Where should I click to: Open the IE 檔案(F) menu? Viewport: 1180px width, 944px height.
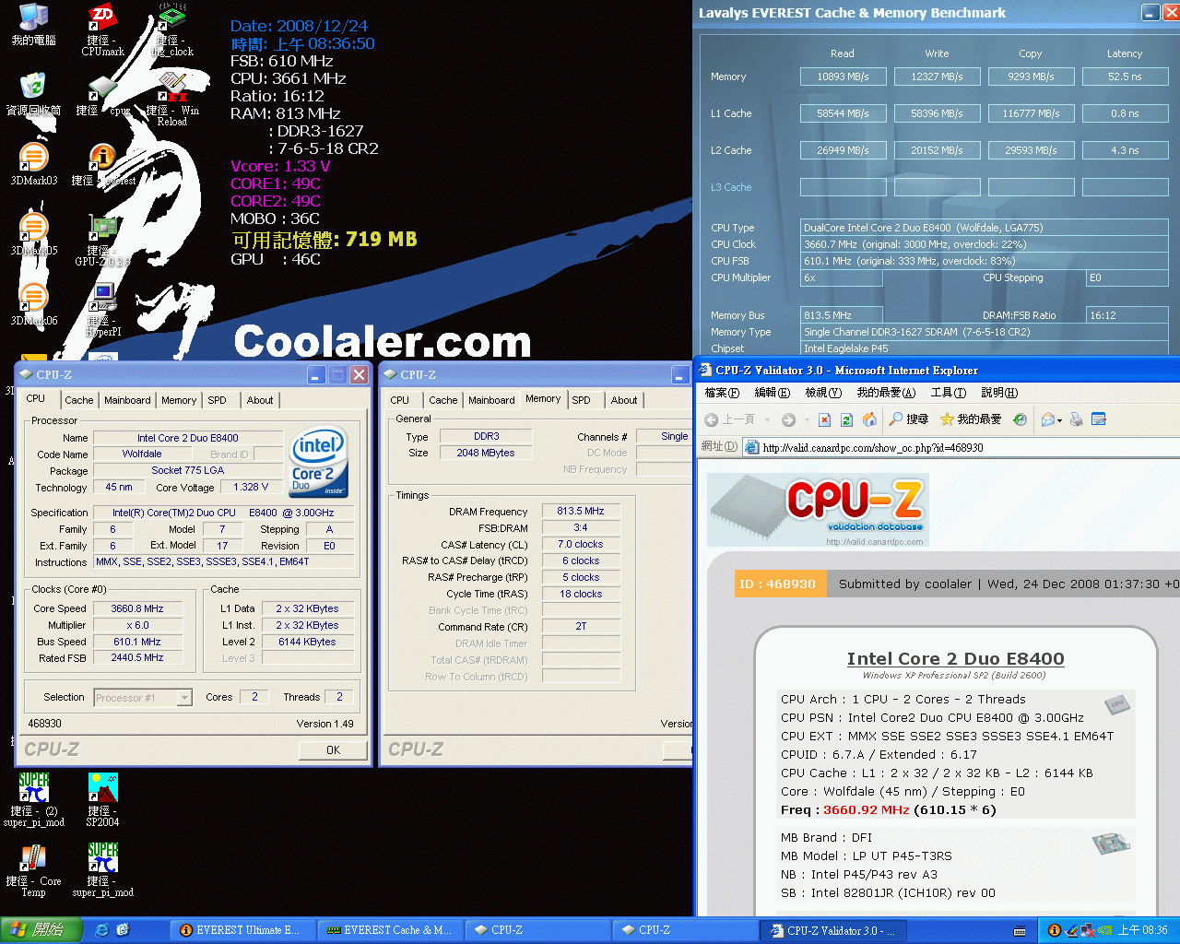(722, 393)
